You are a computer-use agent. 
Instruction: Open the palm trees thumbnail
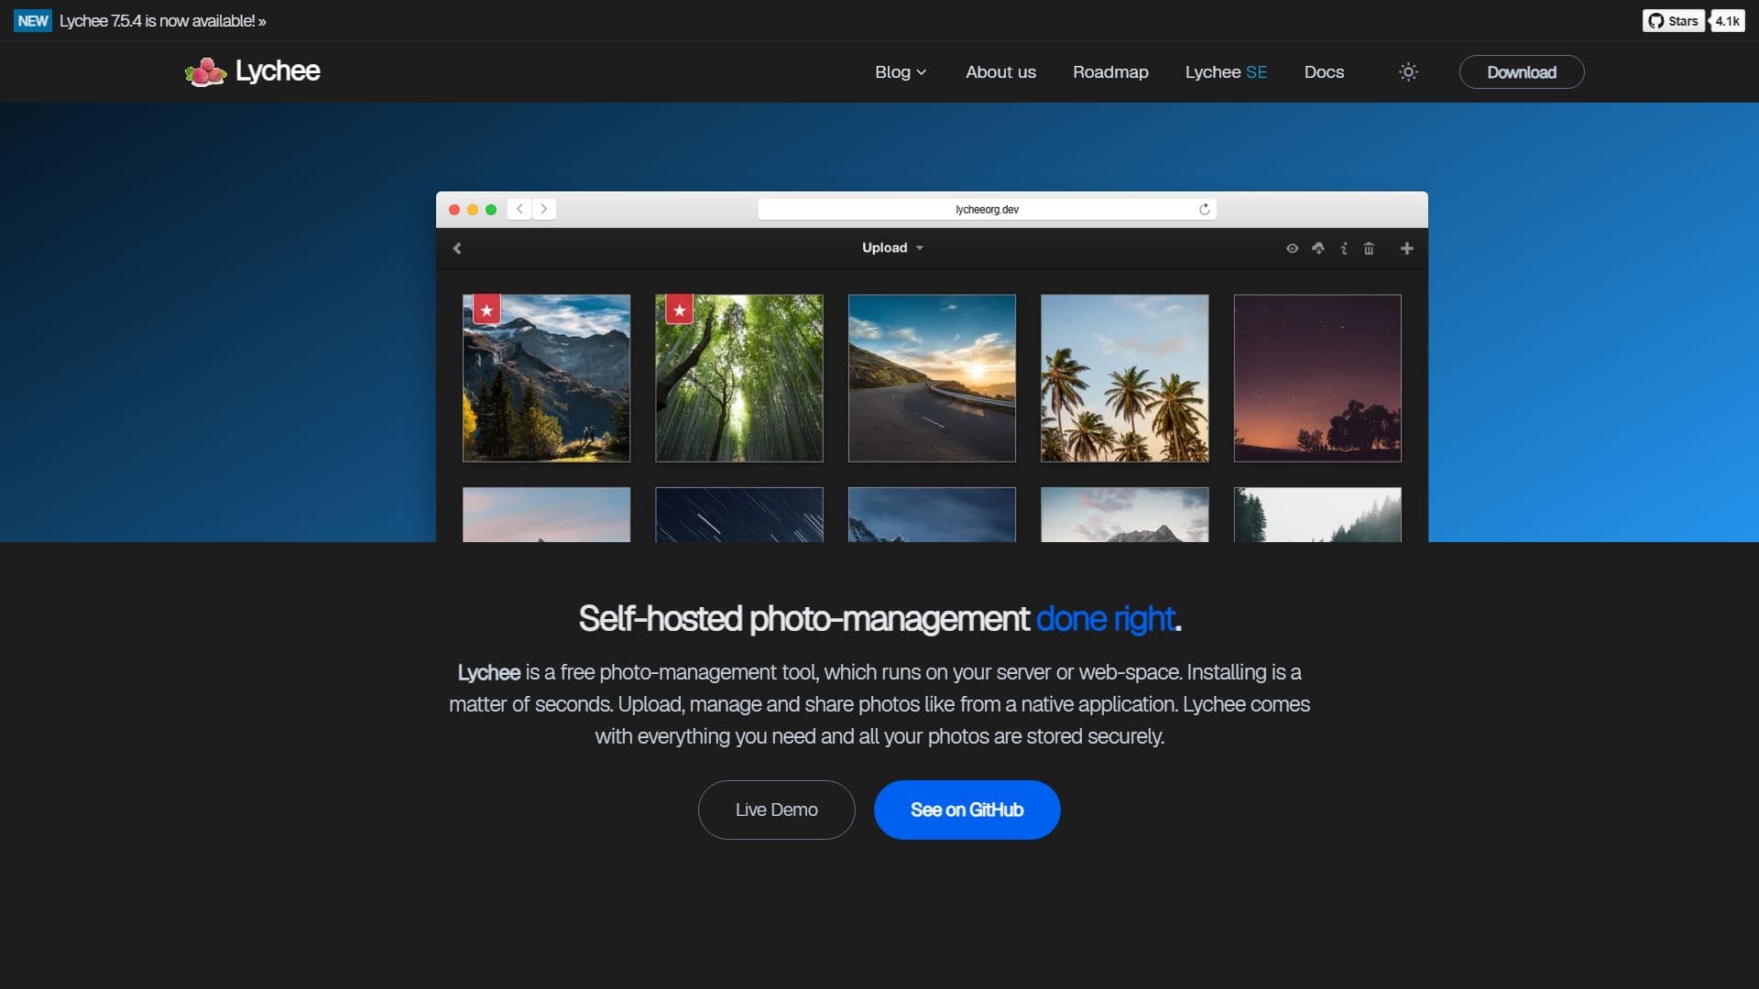tap(1125, 377)
